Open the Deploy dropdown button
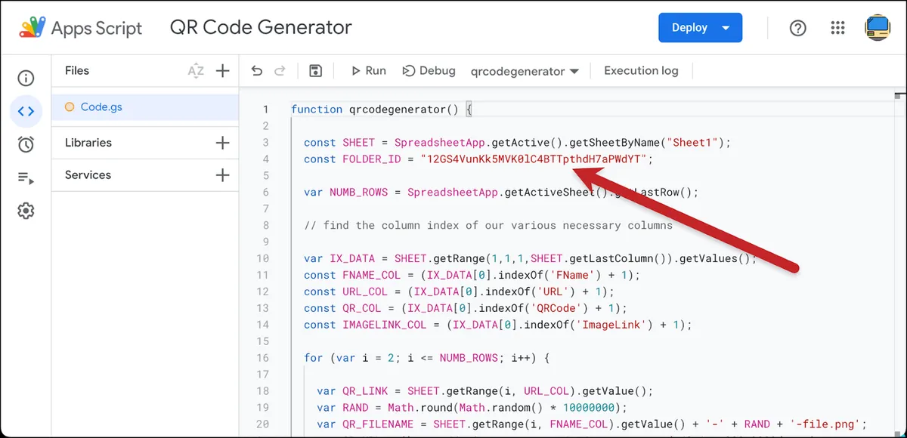The width and height of the screenshot is (907, 438). [701, 28]
